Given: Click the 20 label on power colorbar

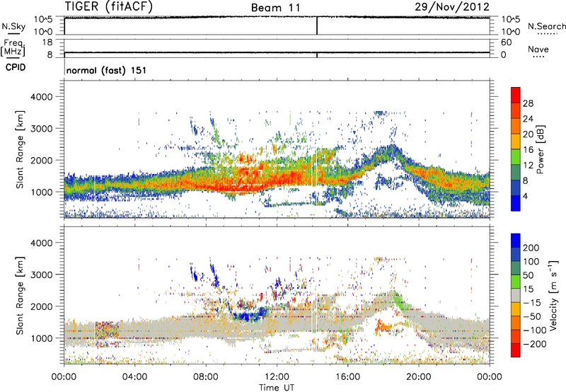Looking at the screenshot, I should (x=528, y=134).
